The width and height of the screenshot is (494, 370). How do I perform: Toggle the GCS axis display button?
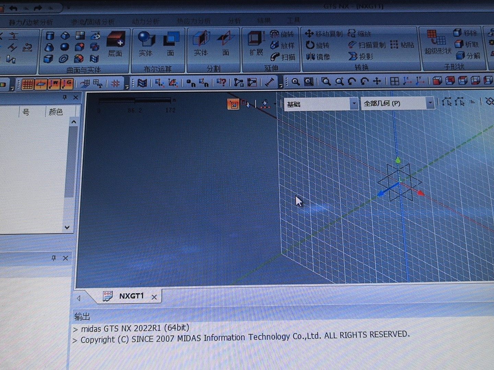pos(68,84)
